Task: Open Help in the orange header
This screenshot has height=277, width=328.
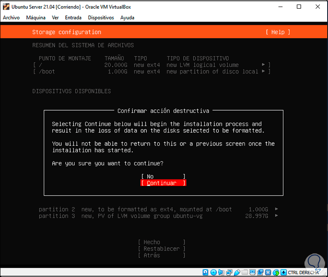Action: pyautogui.click(x=278, y=32)
